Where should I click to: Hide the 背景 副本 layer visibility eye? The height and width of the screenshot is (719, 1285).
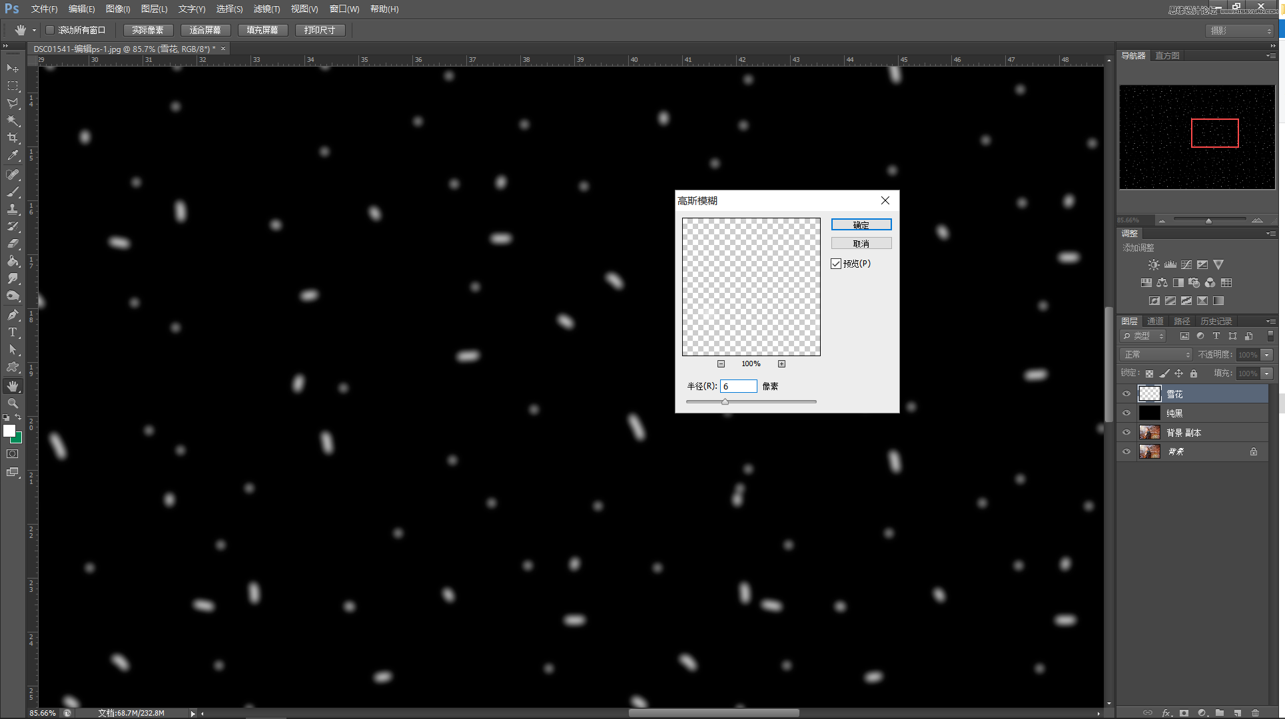pyautogui.click(x=1126, y=433)
